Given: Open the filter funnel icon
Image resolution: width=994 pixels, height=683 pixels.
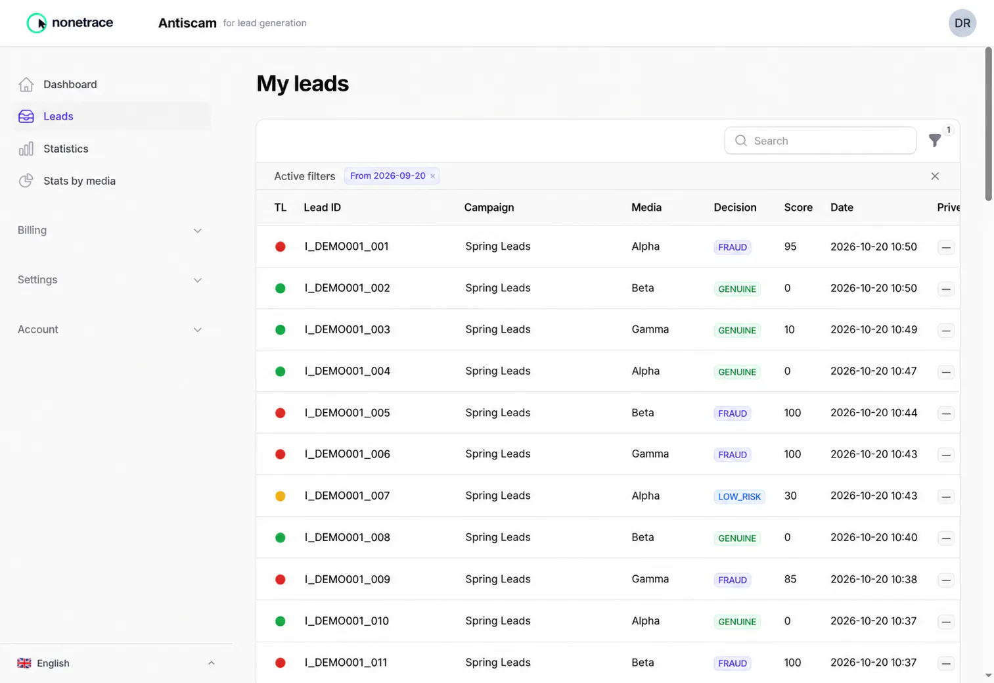Looking at the screenshot, I should [x=935, y=141].
